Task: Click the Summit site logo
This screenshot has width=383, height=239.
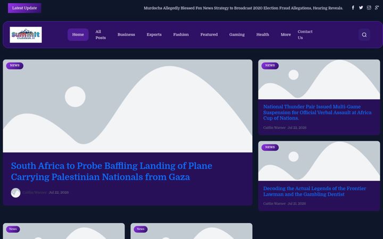Action: 26,35
